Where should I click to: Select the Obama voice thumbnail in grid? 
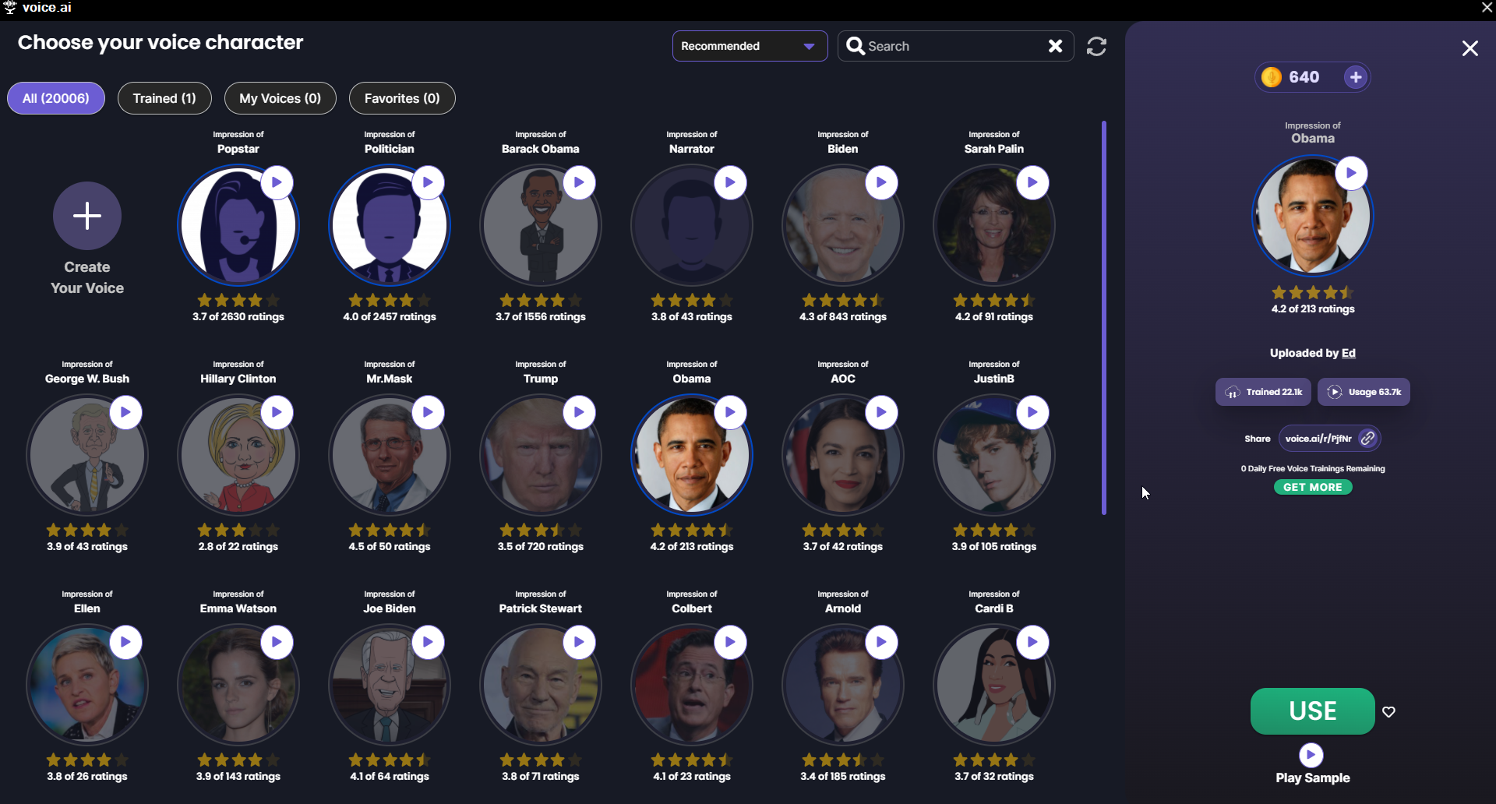[691, 455]
